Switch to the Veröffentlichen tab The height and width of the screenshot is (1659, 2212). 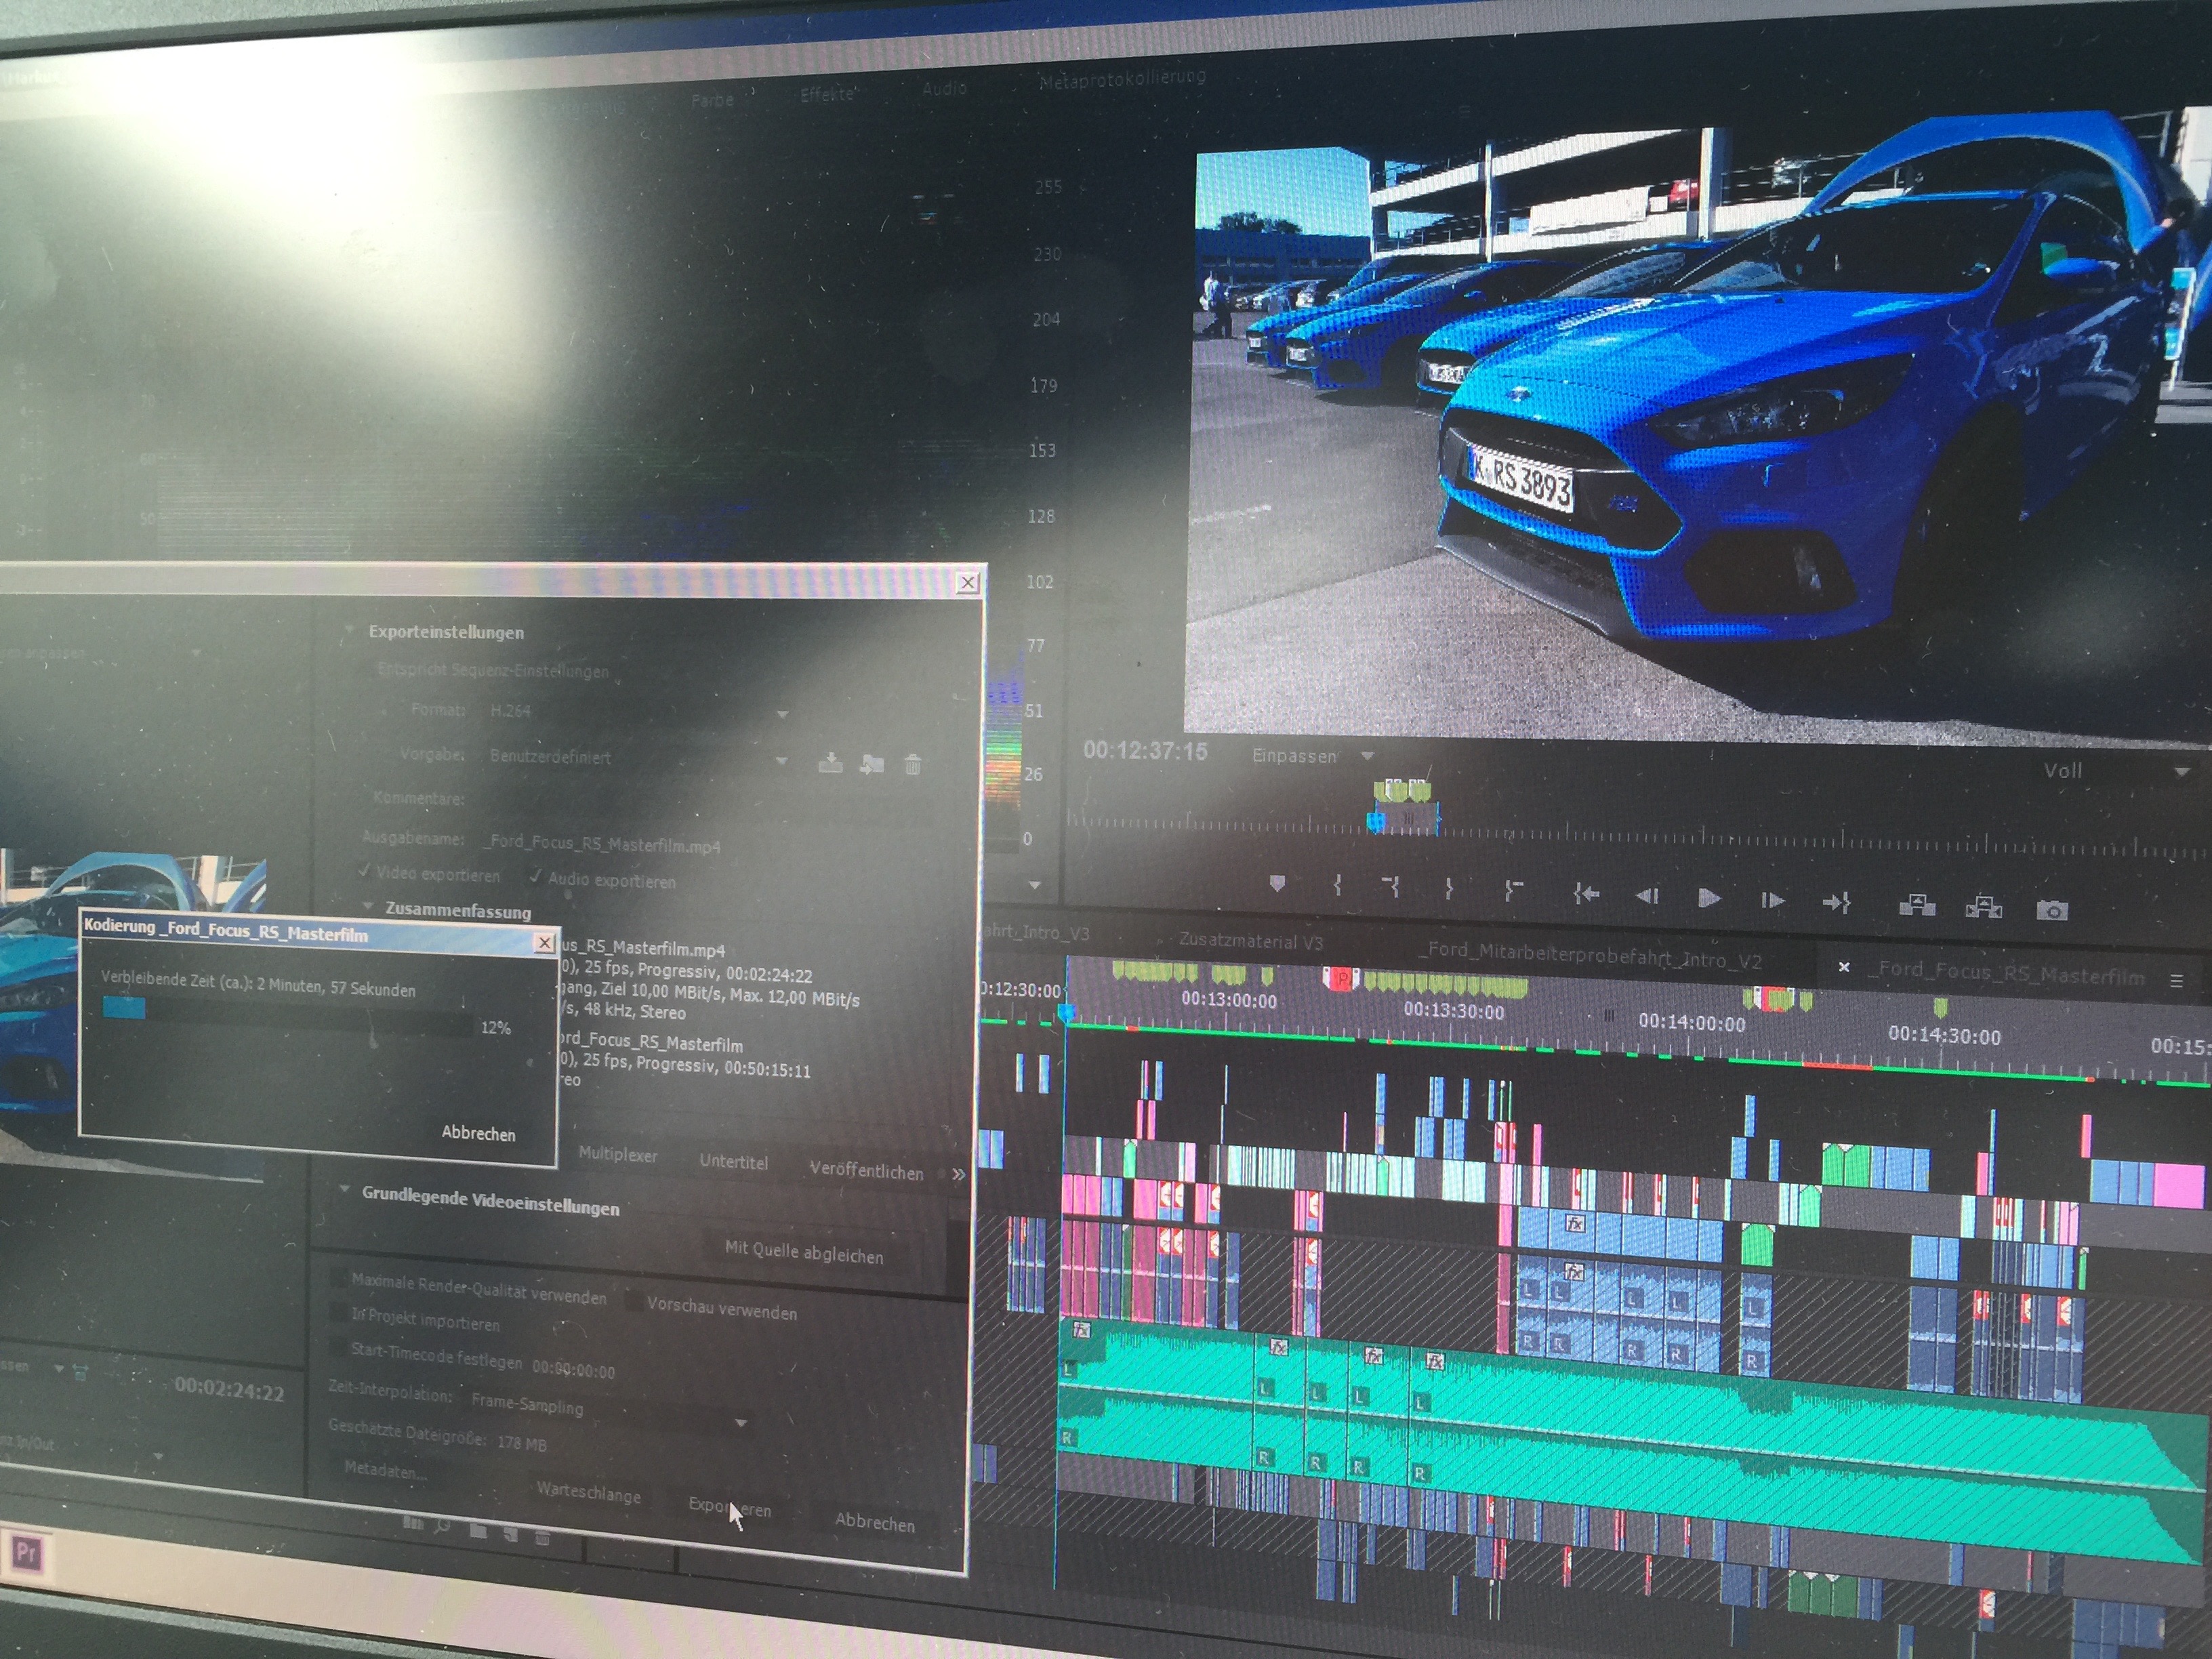click(866, 1171)
